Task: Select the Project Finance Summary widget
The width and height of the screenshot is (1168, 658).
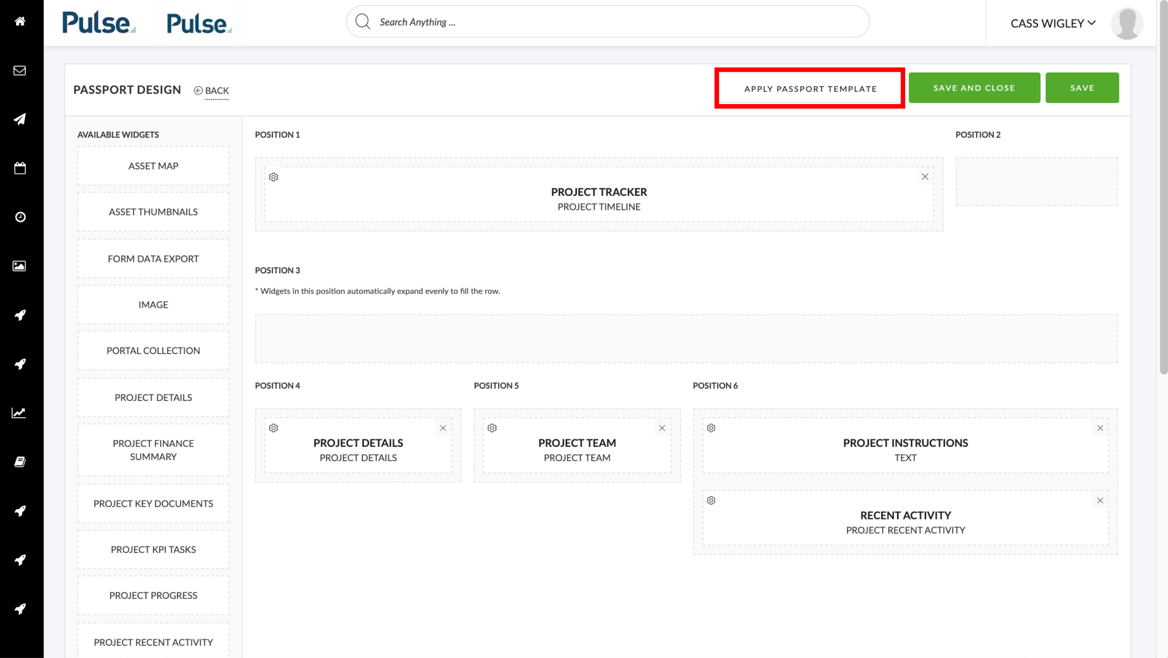Action: [x=153, y=450]
